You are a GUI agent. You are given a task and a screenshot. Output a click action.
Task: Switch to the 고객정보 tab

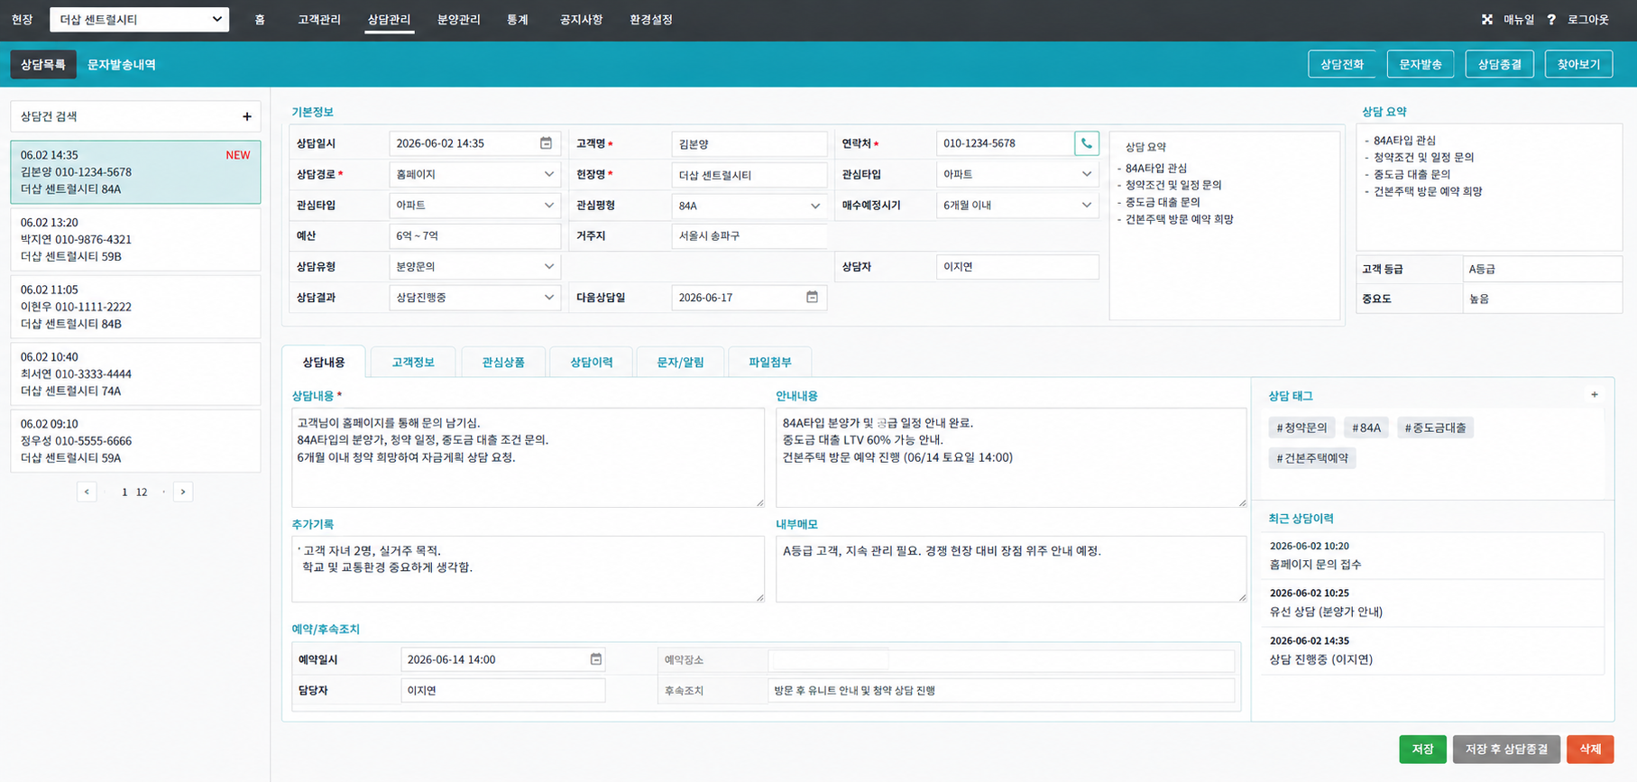(413, 362)
